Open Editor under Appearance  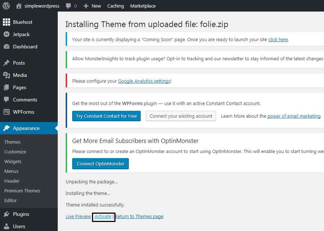[x=10, y=200]
